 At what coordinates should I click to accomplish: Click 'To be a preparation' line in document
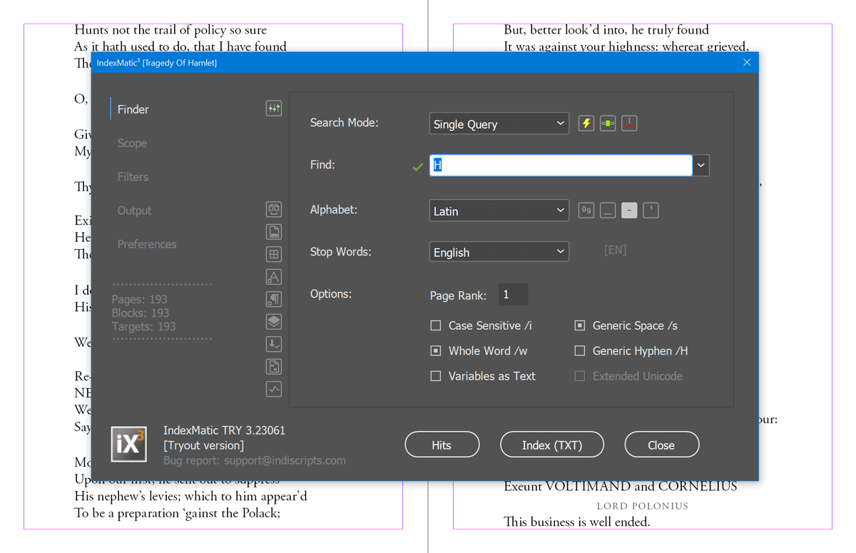coord(177,513)
